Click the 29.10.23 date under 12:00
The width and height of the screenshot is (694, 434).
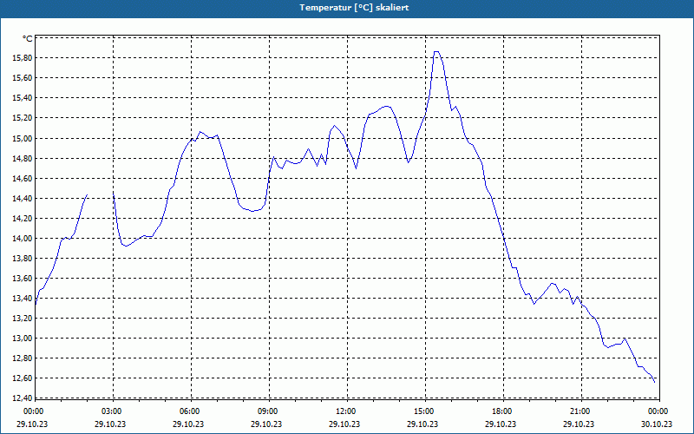(344, 424)
